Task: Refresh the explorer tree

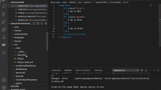Action: click(x=42, y=24)
